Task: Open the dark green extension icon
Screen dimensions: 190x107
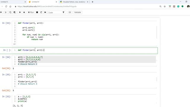Action: [x=183, y=7]
